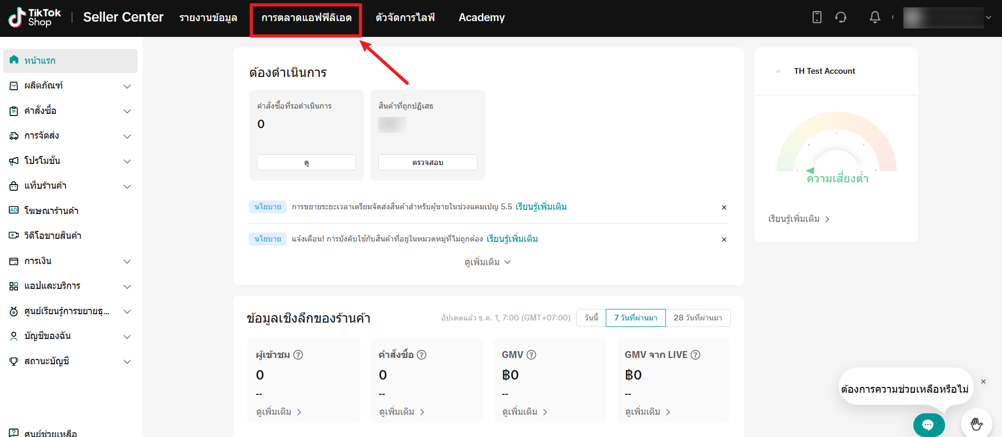Click the mobile phone icon in header
Viewport: 1002px width, 437px height.
tap(817, 17)
